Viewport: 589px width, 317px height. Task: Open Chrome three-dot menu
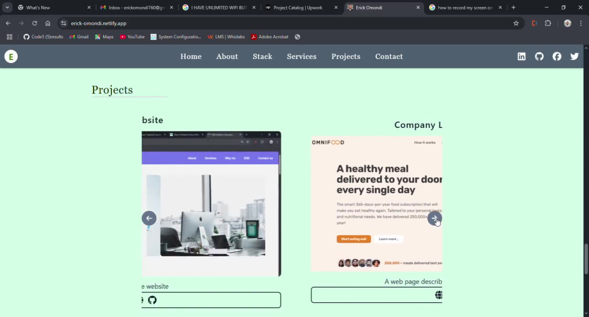coord(581,24)
